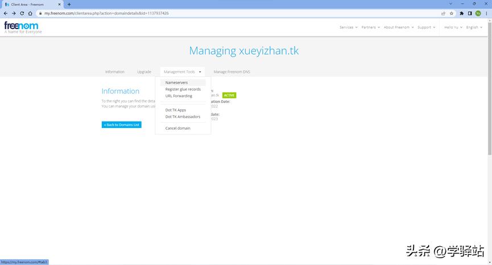Select the Client Area - Freenom tab
The width and height of the screenshot is (492, 265).
(31, 5)
